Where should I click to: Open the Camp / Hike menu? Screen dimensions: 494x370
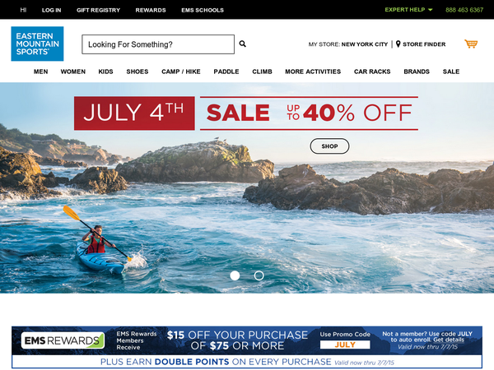click(x=181, y=72)
